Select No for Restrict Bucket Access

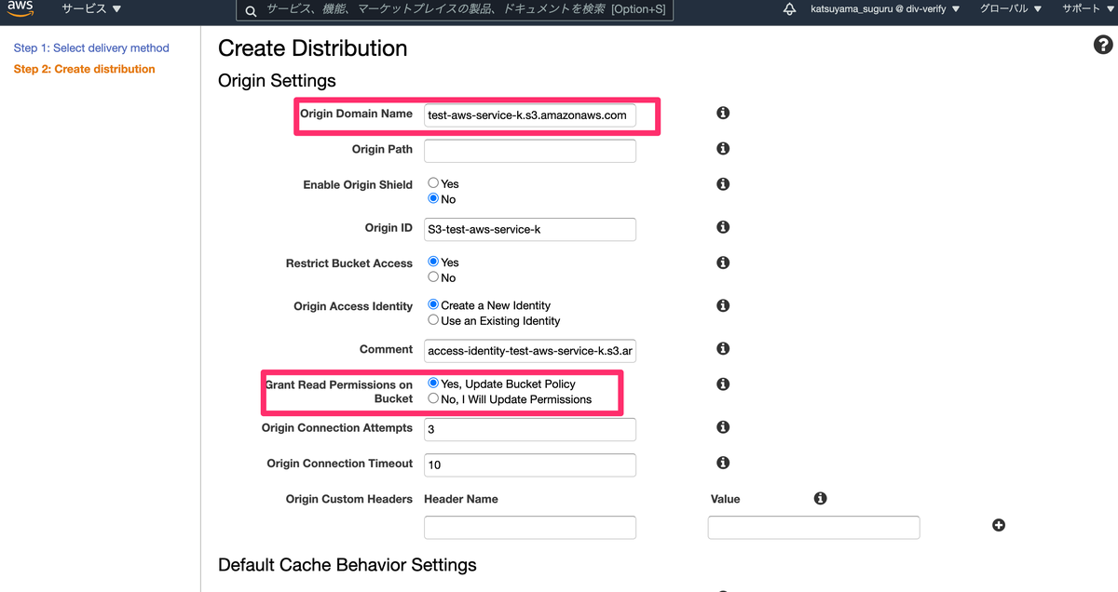[x=433, y=276]
